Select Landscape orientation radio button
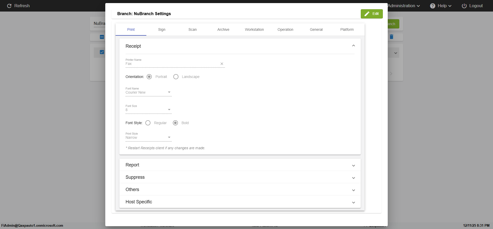The image size is (493, 229). [x=176, y=77]
